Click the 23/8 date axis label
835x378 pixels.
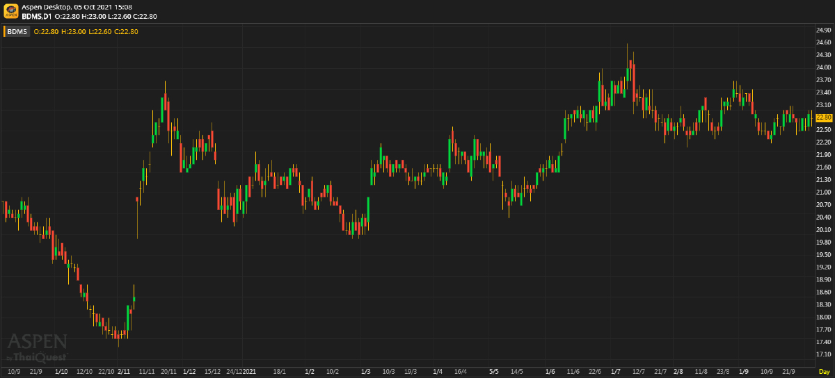pyautogui.click(x=723, y=372)
